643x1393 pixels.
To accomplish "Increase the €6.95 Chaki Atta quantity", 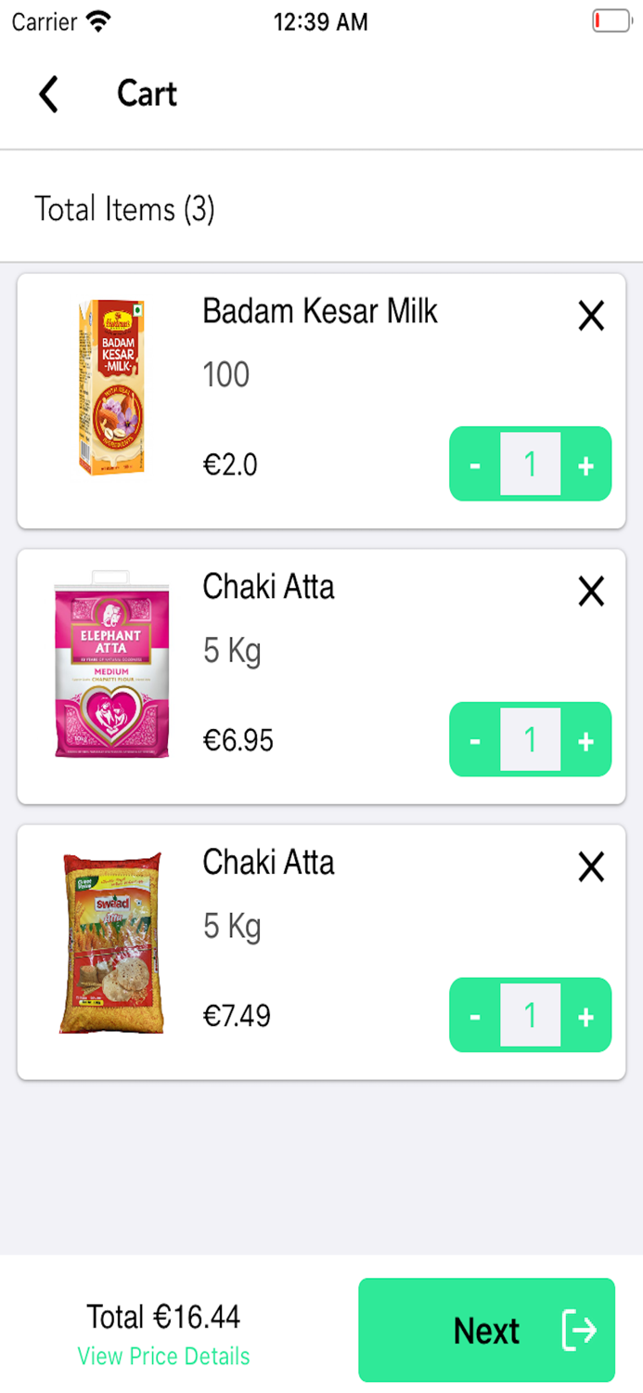I will (586, 740).
